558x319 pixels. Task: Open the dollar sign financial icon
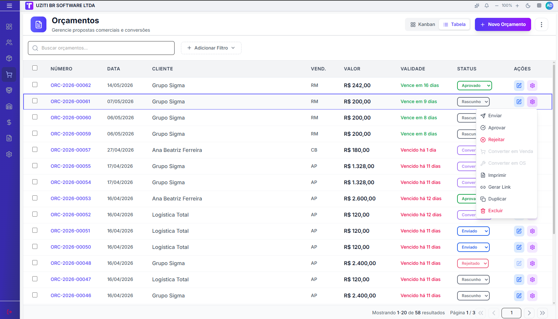pos(9,122)
